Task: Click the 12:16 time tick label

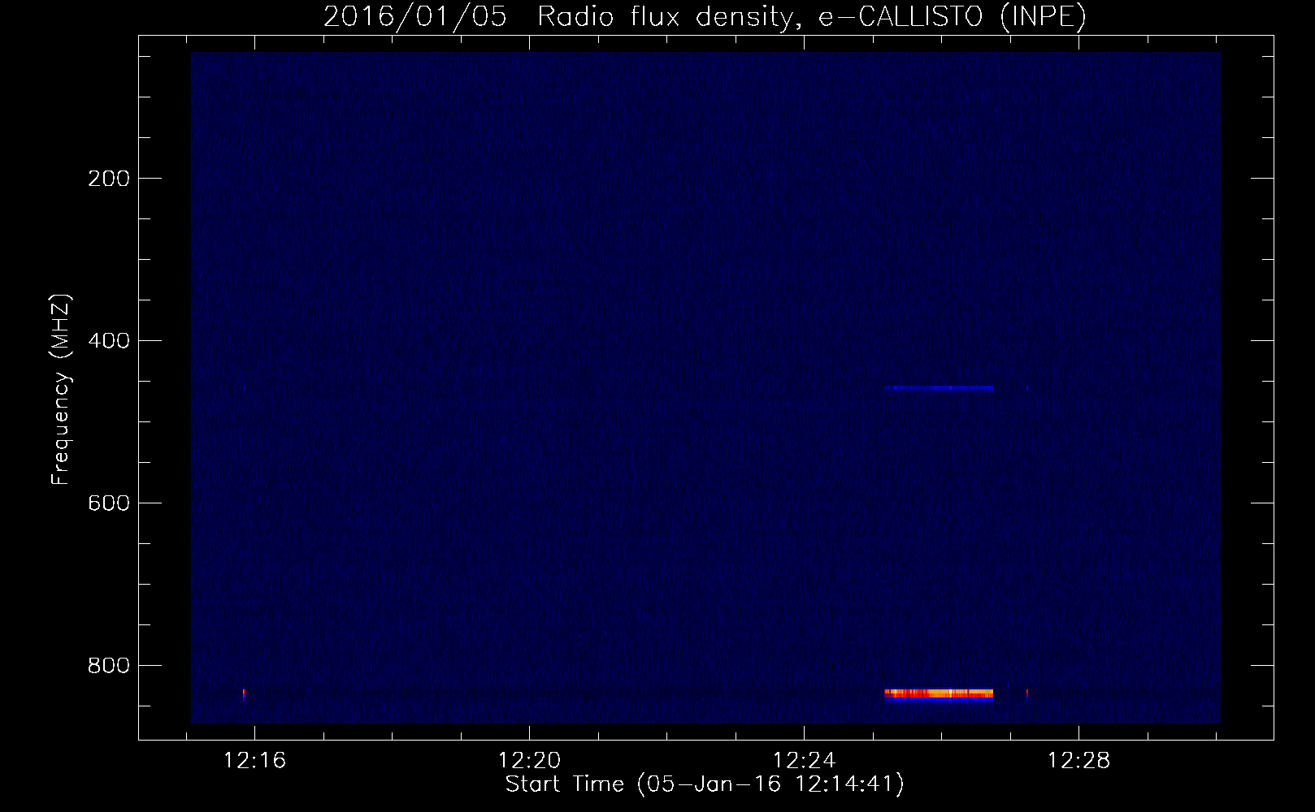Action: [255, 761]
